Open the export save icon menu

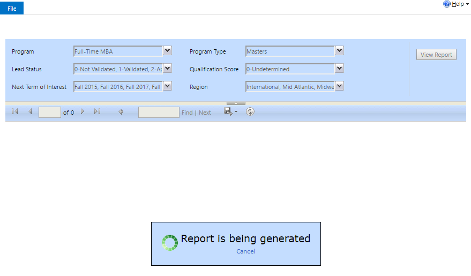(230, 111)
